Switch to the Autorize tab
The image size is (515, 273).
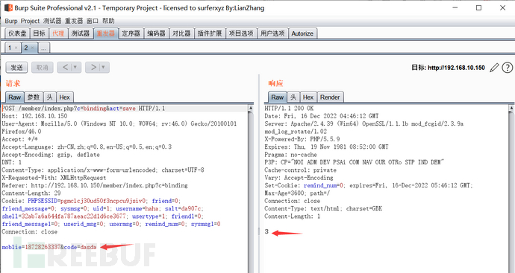(302, 33)
